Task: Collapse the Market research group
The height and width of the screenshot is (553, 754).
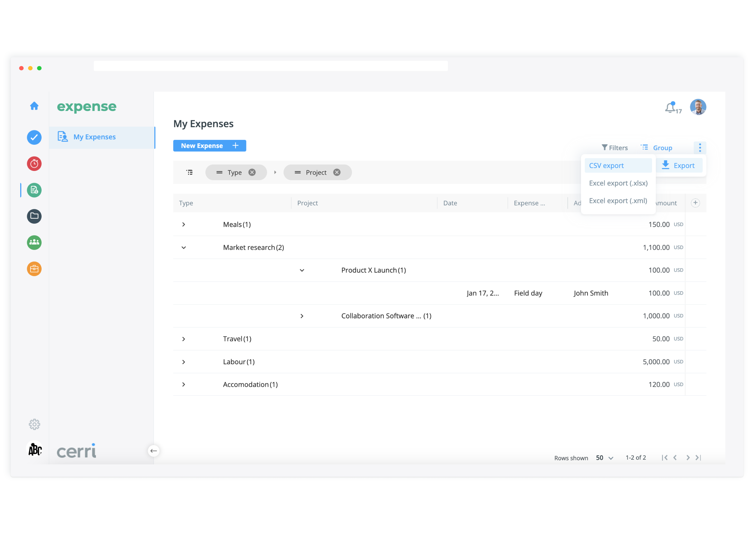Action: pos(184,248)
